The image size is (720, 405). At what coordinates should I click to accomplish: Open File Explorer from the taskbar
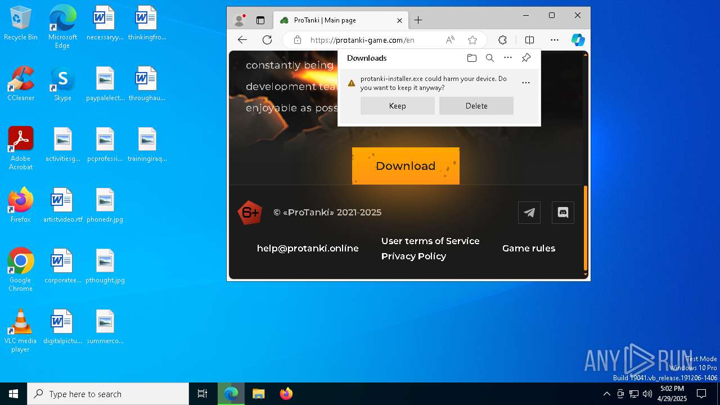[x=258, y=394]
